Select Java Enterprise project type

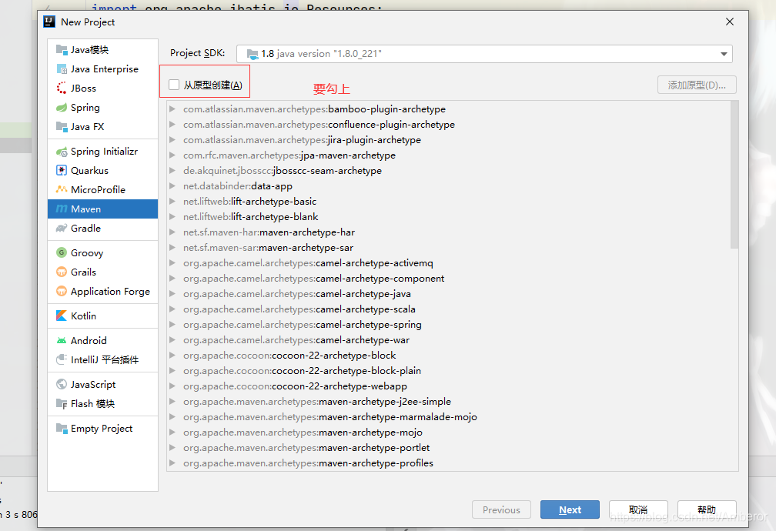coord(103,68)
